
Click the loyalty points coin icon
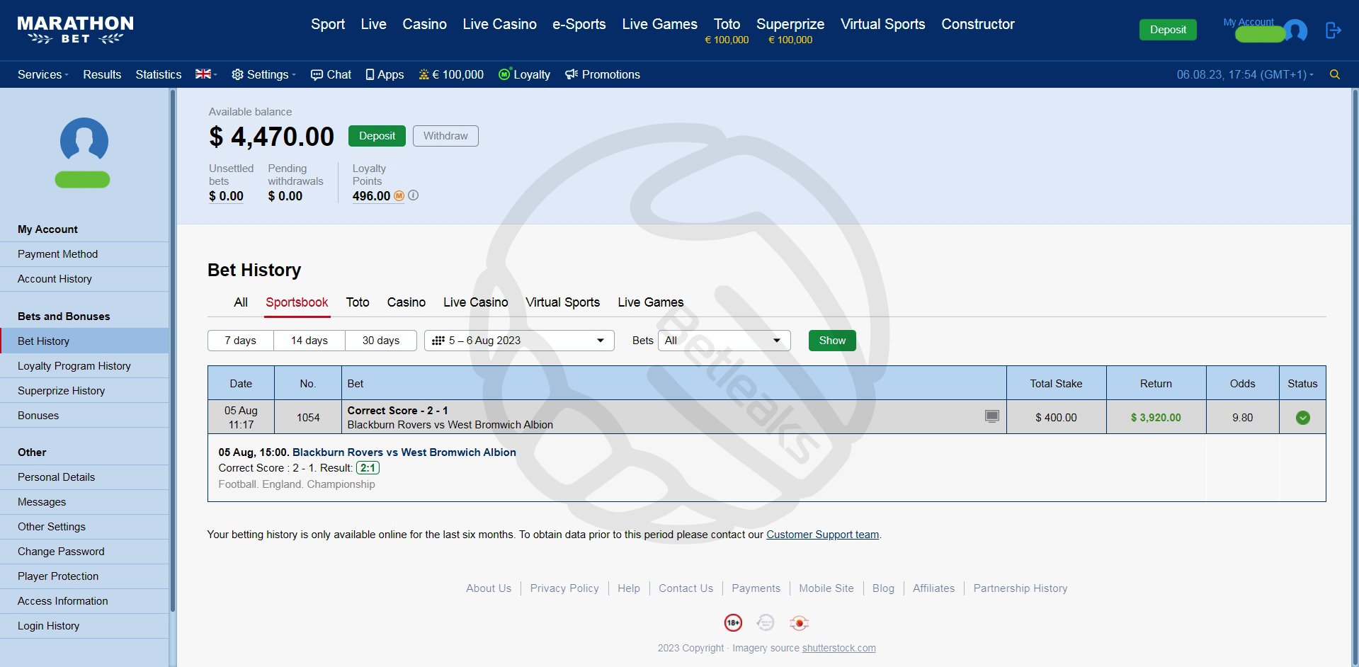tap(399, 196)
